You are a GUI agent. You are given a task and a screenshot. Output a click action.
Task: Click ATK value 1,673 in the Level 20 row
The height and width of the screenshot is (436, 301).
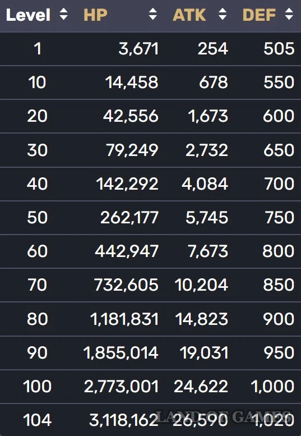click(208, 116)
